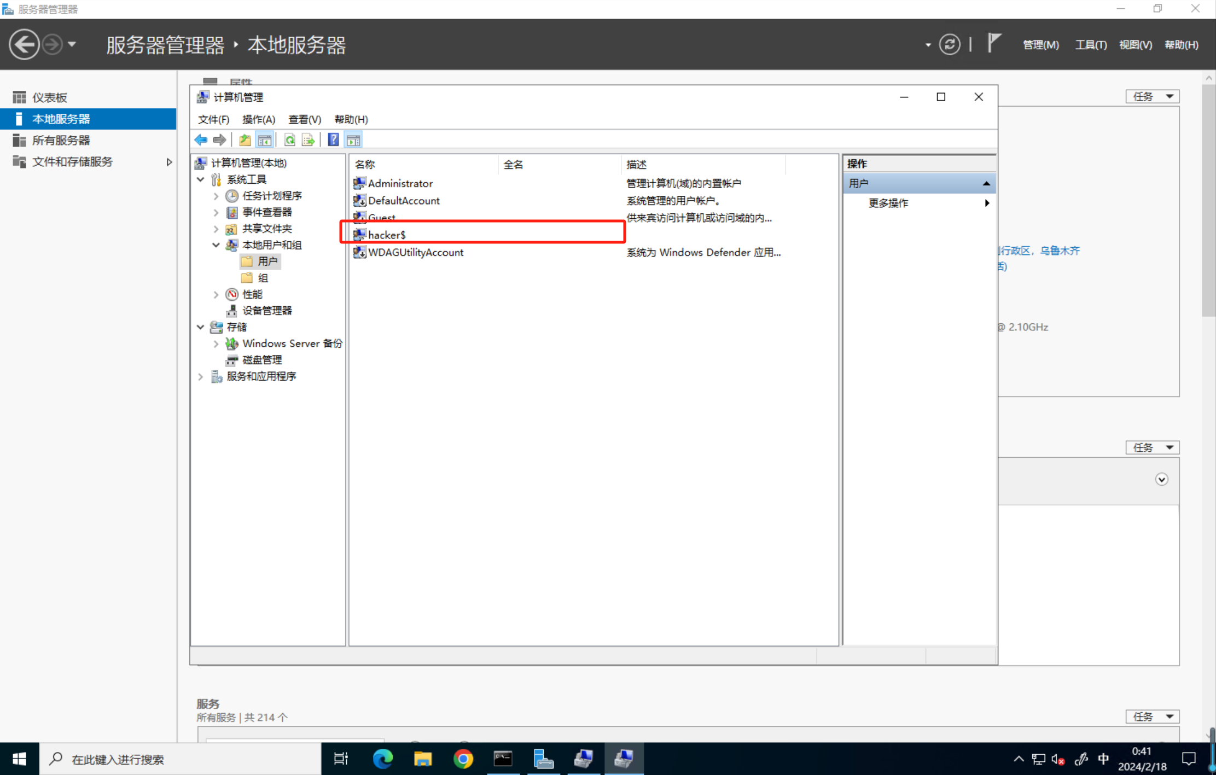Click the Up one level folder icon

pos(245,140)
